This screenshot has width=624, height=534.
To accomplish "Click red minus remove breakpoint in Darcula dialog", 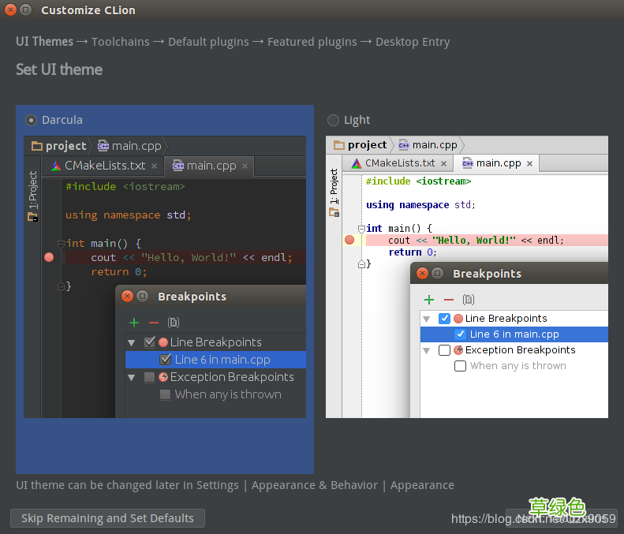I will pyautogui.click(x=154, y=323).
